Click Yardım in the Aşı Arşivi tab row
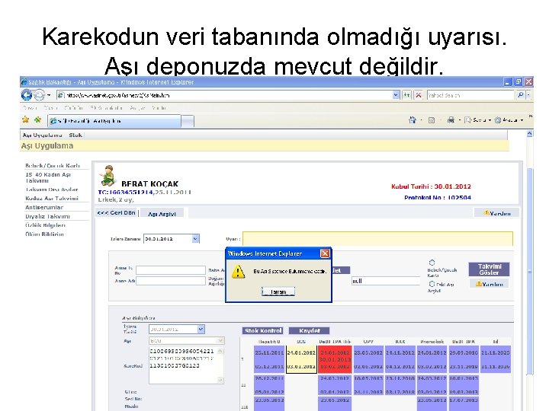 point(497,213)
